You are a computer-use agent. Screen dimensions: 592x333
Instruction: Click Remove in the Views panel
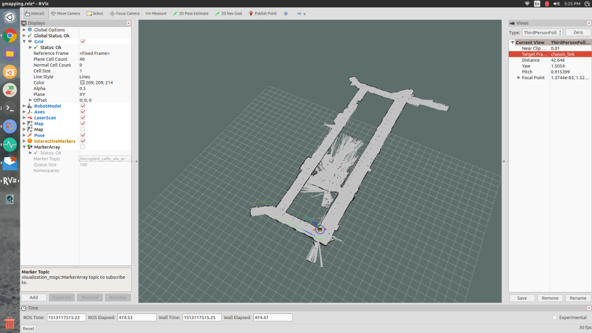pos(550,298)
